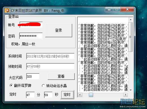Click the app icon in title bar
Screen dimensions: 147x109
click(7, 10)
